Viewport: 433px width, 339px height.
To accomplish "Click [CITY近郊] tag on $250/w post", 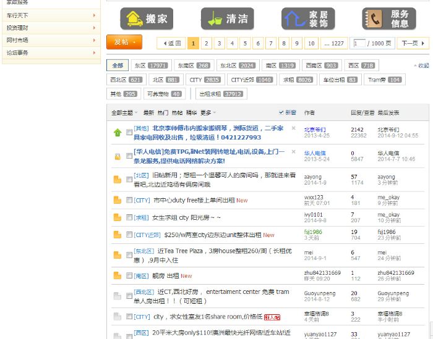I will click(x=147, y=235).
